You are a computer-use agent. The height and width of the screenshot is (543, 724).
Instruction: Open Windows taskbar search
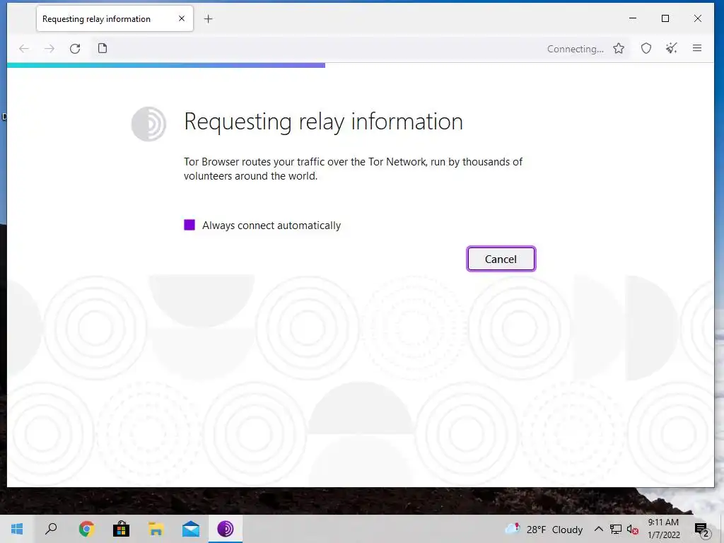[51, 529]
